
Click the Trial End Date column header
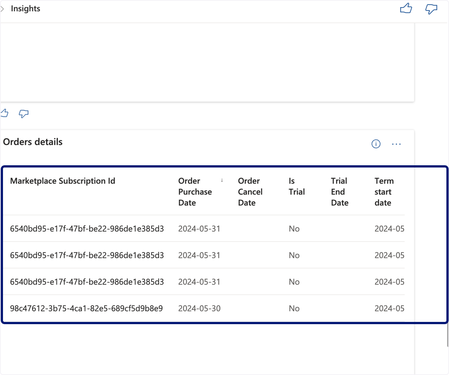click(340, 192)
